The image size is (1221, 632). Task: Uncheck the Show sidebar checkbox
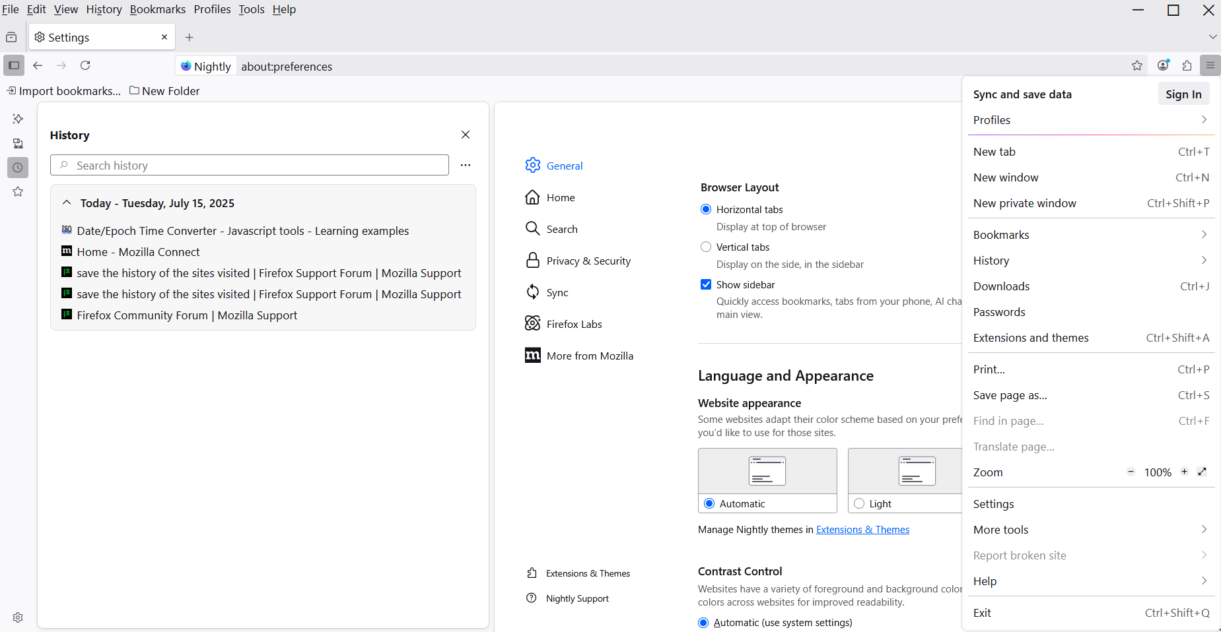click(x=706, y=284)
